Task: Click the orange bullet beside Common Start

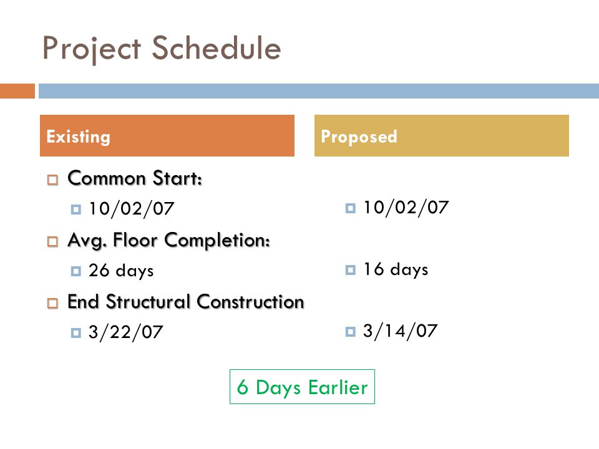Action: tap(52, 180)
